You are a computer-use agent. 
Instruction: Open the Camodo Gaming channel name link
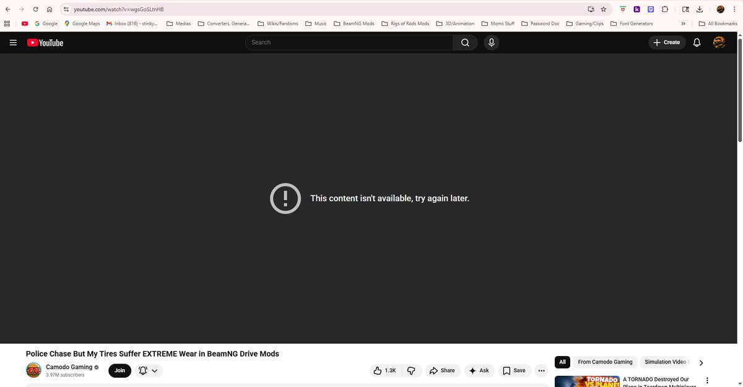(69, 367)
